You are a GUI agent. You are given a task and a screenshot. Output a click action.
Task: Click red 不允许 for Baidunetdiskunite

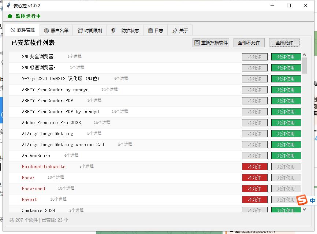pyautogui.click(x=255, y=167)
